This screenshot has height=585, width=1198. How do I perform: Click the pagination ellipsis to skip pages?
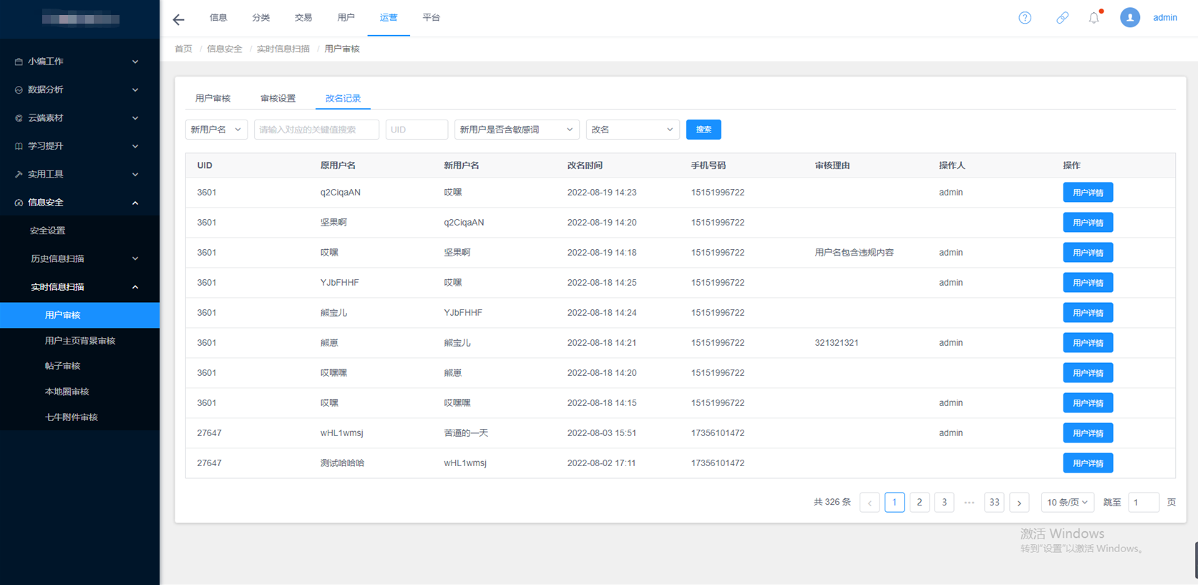coord(969,503)
